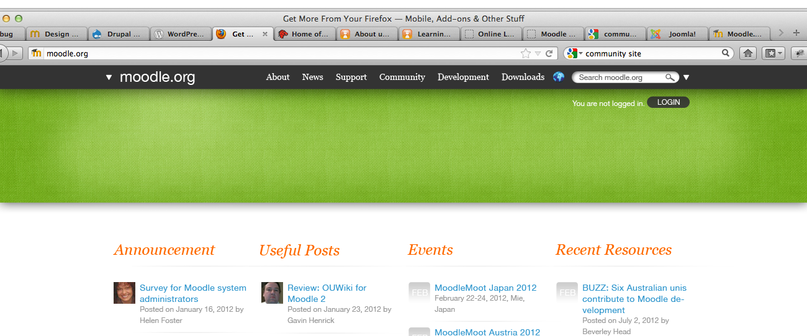807x336 pixels.
Task: Open the Online L... tab
Action: (491, 34)
